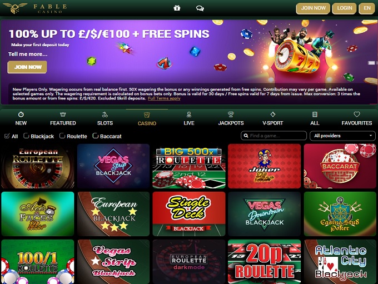This screenshot has height=284, width=378.
Task: Click the LOGIN button
Action: (344, 8)
